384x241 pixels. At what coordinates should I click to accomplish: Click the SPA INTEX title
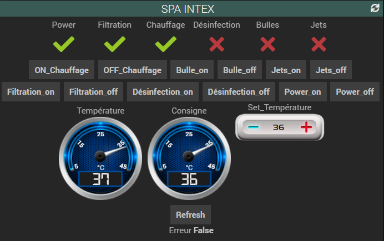[x=188, y=9]
